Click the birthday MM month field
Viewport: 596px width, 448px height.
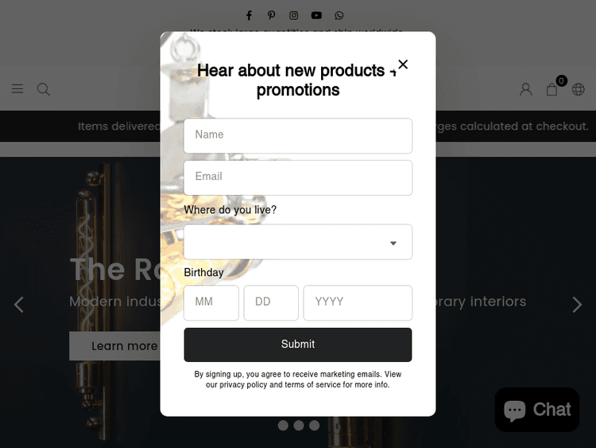(211, 303)
